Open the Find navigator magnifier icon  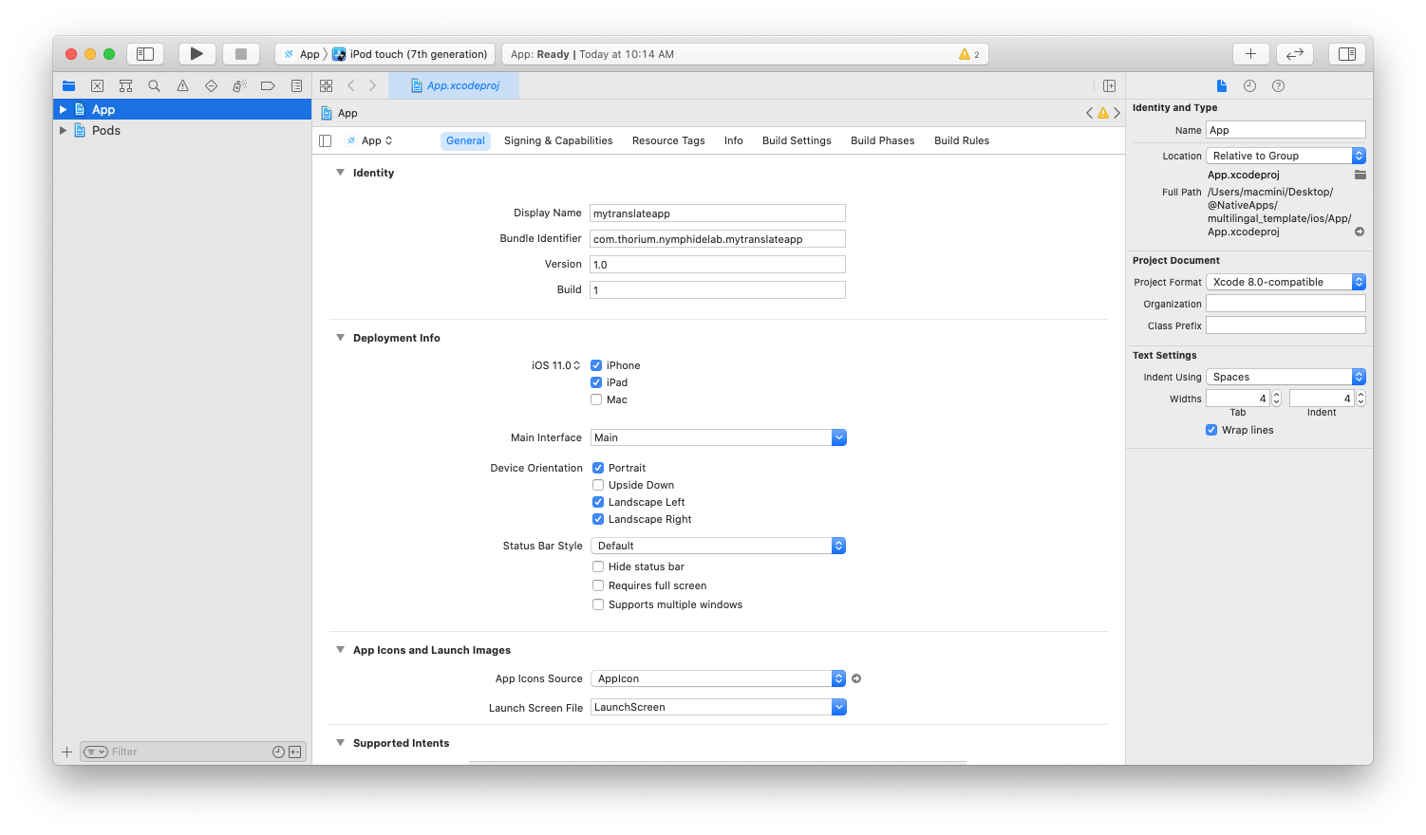(154, 85)
